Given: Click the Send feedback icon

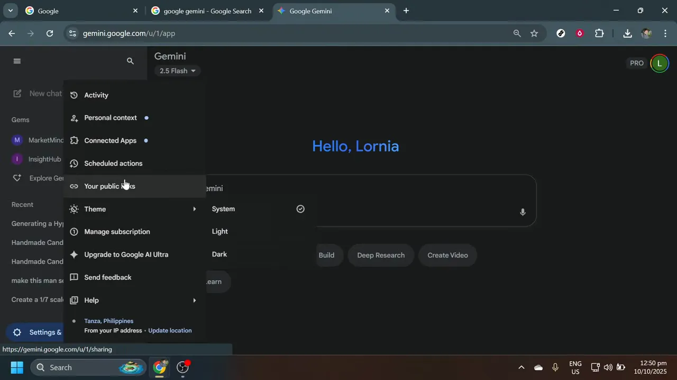Looking at the screenshot, I should (x=74, y=277).
